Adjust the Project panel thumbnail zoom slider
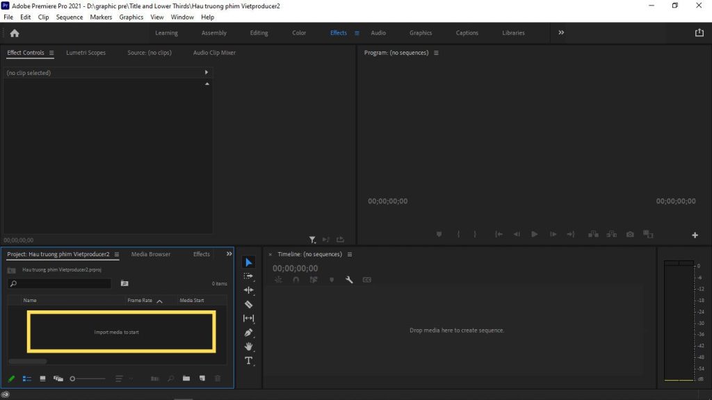 tap(73, 378)
